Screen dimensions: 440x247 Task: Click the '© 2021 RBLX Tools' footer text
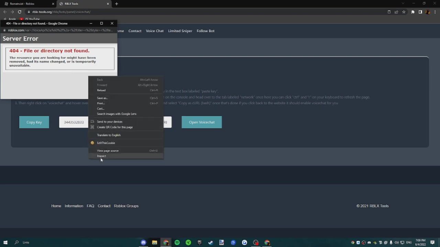[372, 206]
